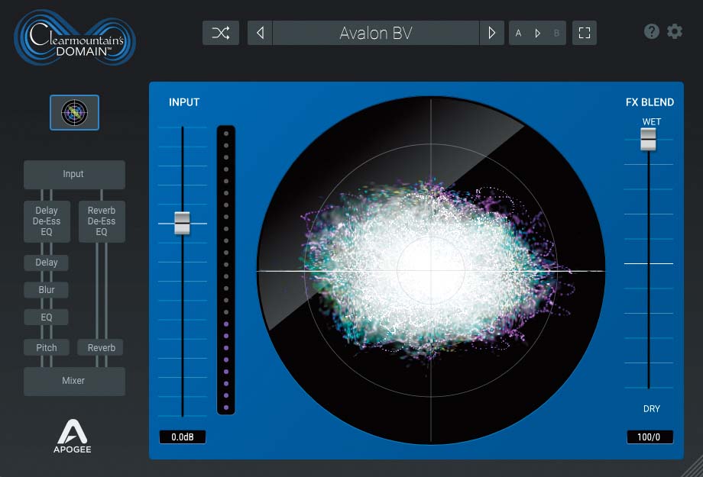Open the settings gear icon

tap(675, 31)
